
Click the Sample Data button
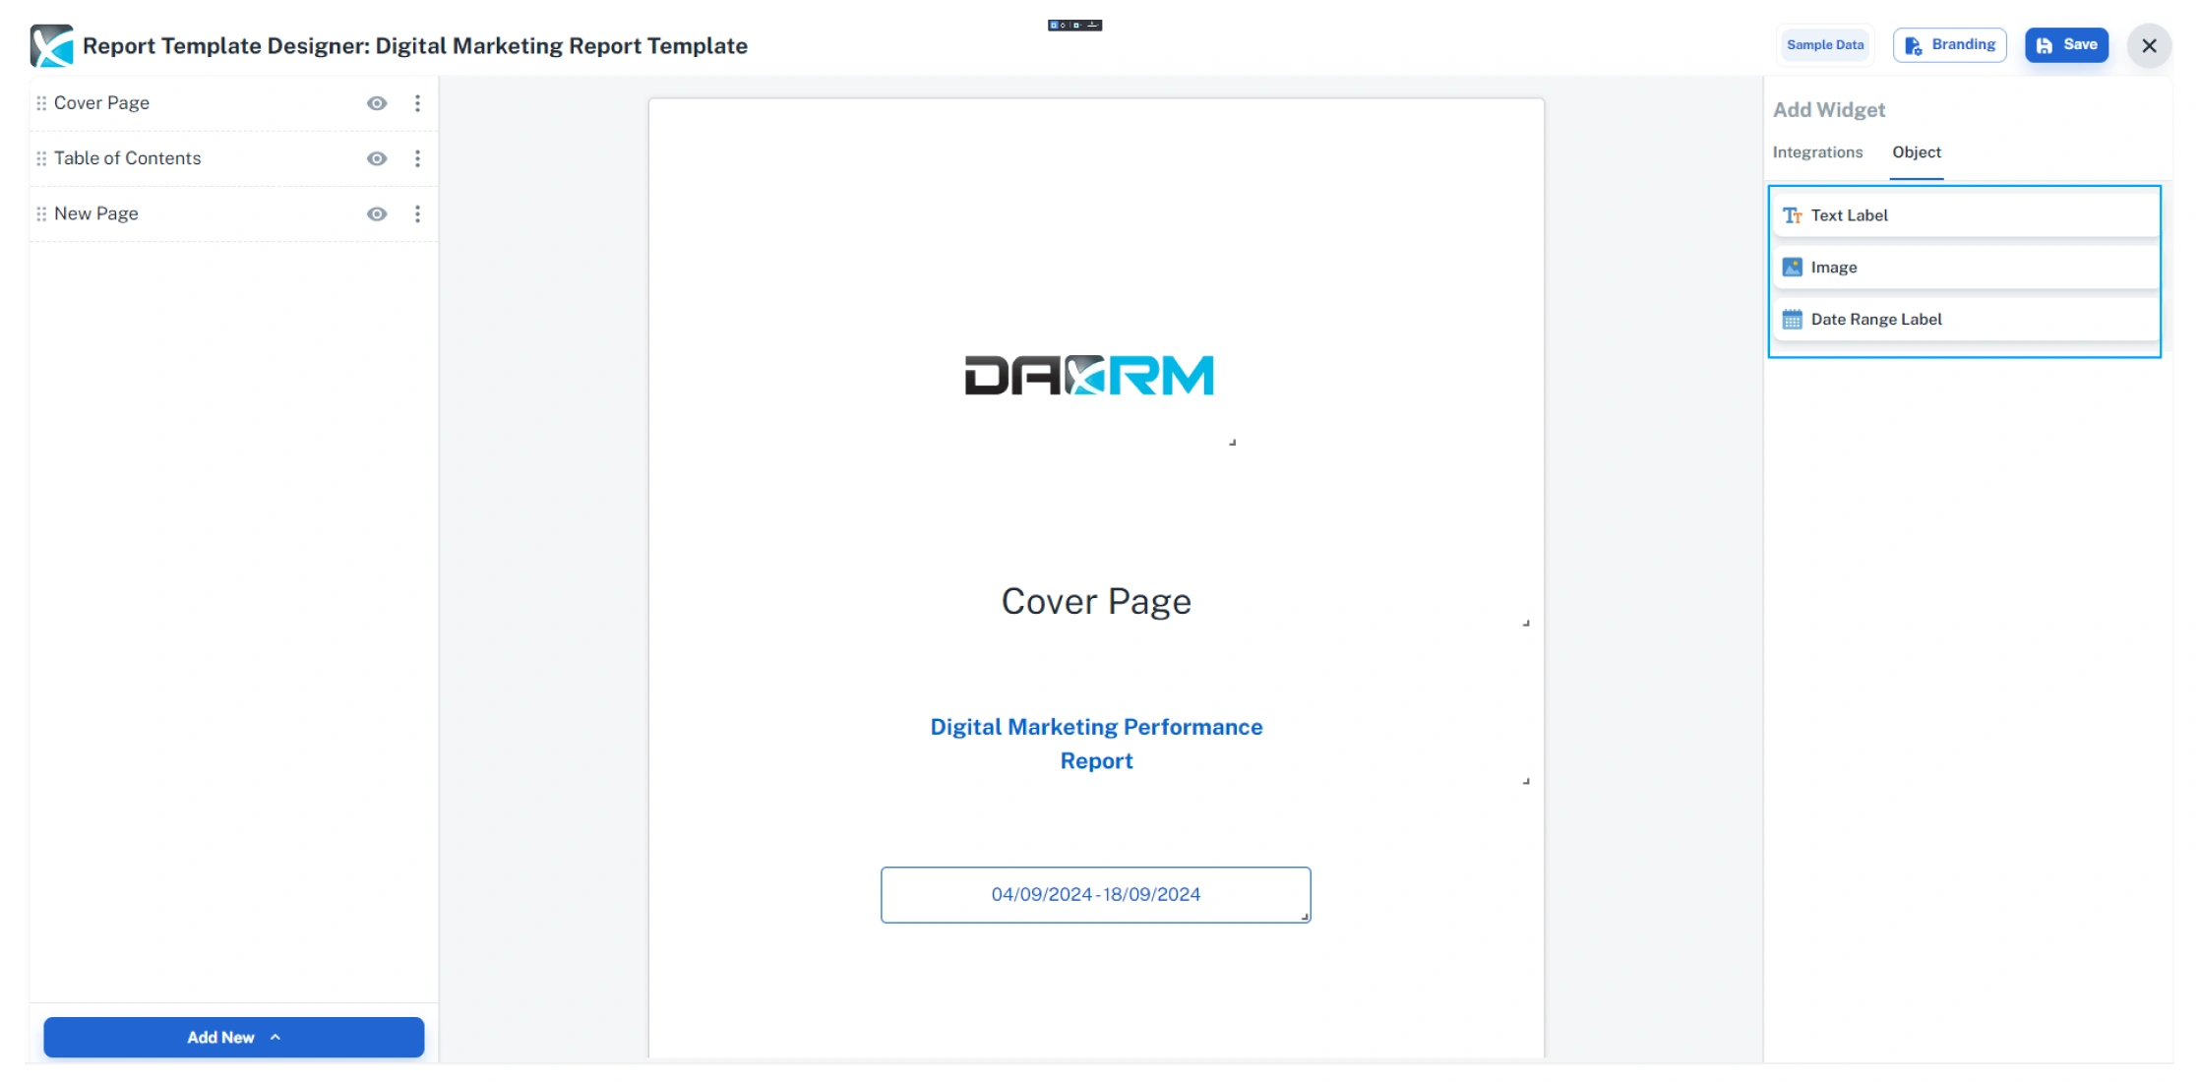1825,45
